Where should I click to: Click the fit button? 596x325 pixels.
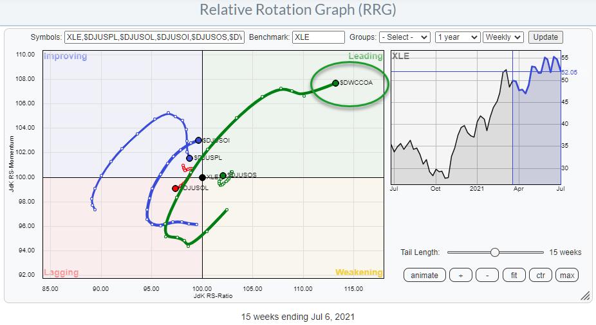pyautogui.click(x=514, y=275)
